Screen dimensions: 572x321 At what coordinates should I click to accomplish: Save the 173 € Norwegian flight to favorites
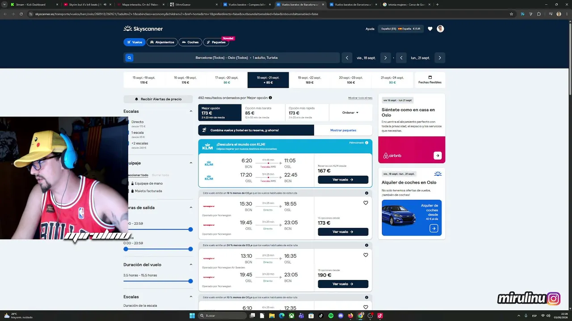(x=366, y=203)
